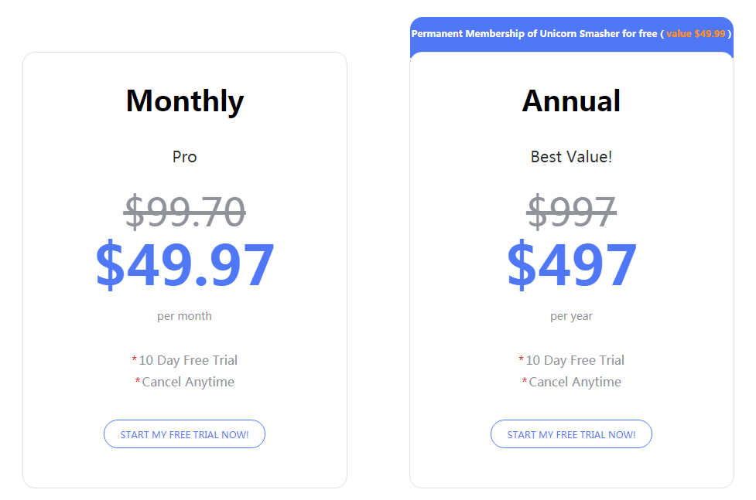Click Monthly Cancel Anytime note
The width and height of the screenshot is (756, 500).
188,382
